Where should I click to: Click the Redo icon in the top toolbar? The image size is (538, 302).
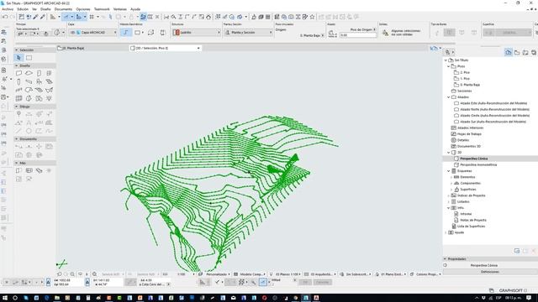pyautogui.click(x=12, y=17)
